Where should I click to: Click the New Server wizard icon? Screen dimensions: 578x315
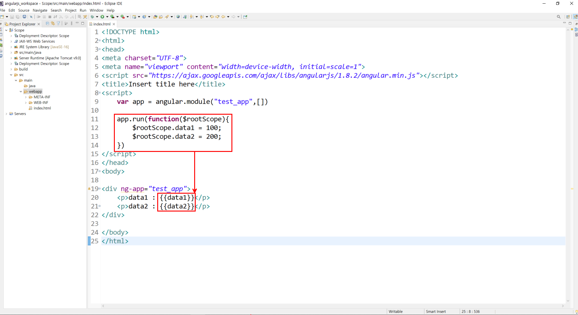[134, 17]
